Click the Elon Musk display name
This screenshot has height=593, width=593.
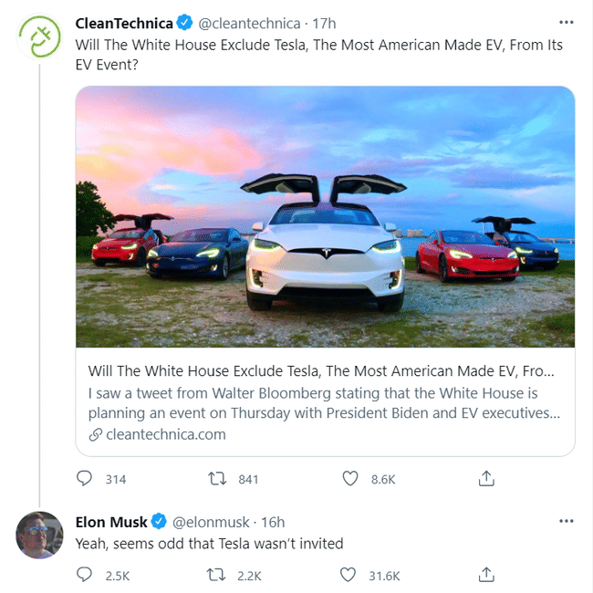point(111,522)
